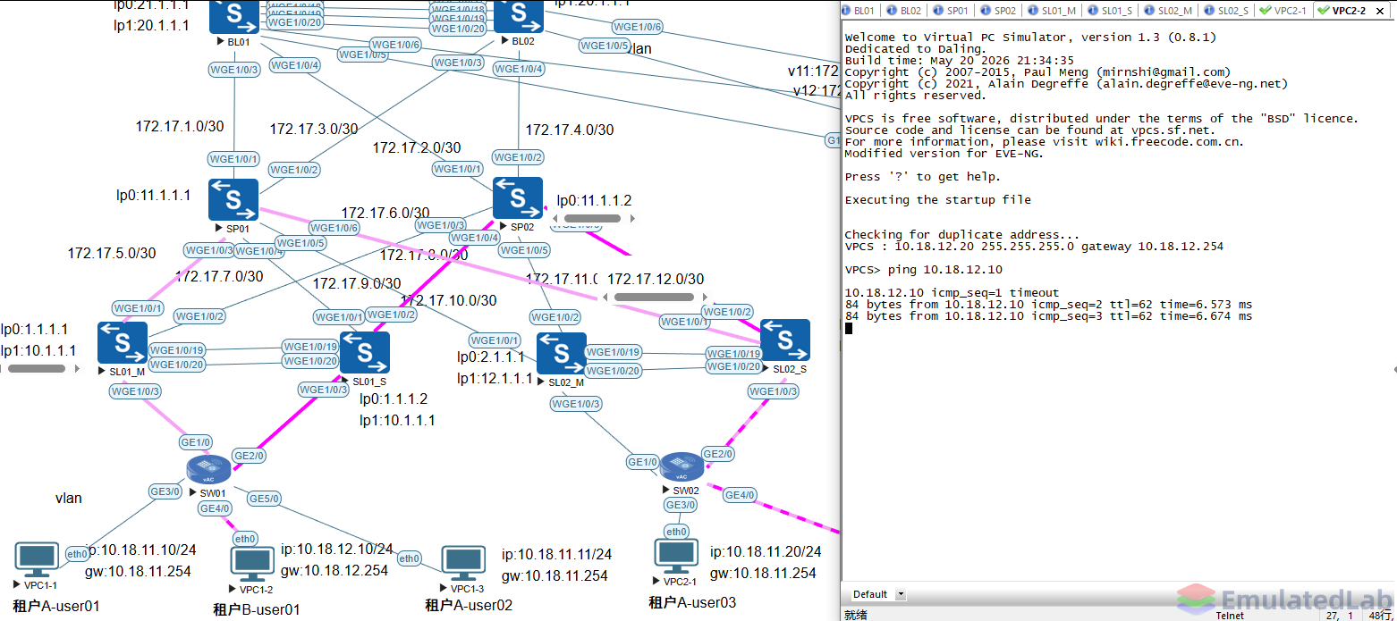Viewport: 1397px width, 621px height.
Task: Click the '172.17.4.0/30' subnet label
Action: point(570,130)
